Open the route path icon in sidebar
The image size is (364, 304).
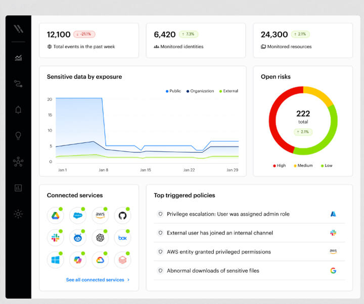[18, 84]
